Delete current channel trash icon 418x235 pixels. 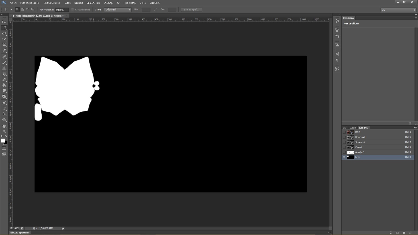[x=410, y=233]
